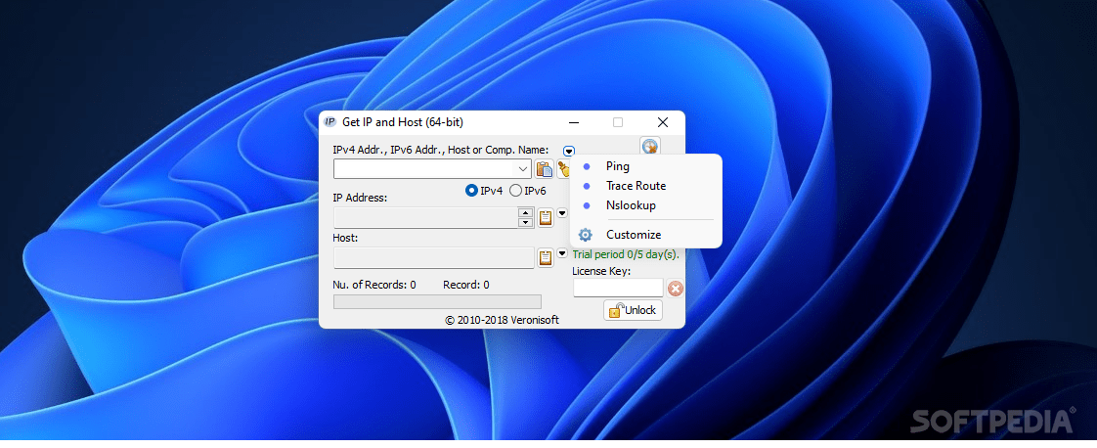Click the Unlock button
Image resolution: width=1097 pixels, height=448 pixels.
coord(634,310)
